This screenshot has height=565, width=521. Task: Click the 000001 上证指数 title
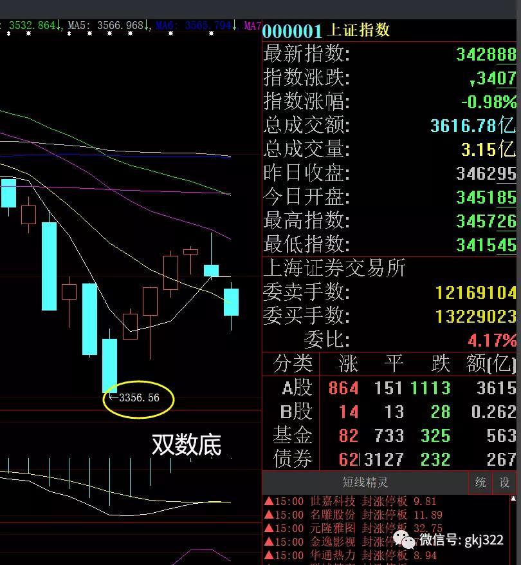coord(326,31)
